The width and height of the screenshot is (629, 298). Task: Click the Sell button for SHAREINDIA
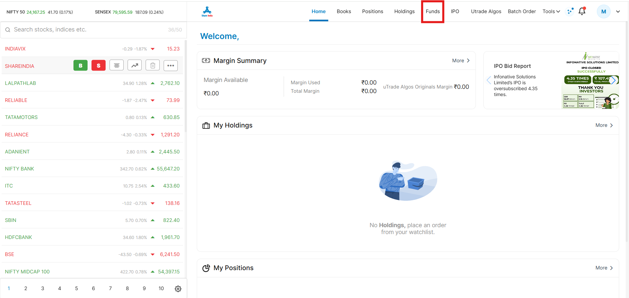tap(98, 66)
